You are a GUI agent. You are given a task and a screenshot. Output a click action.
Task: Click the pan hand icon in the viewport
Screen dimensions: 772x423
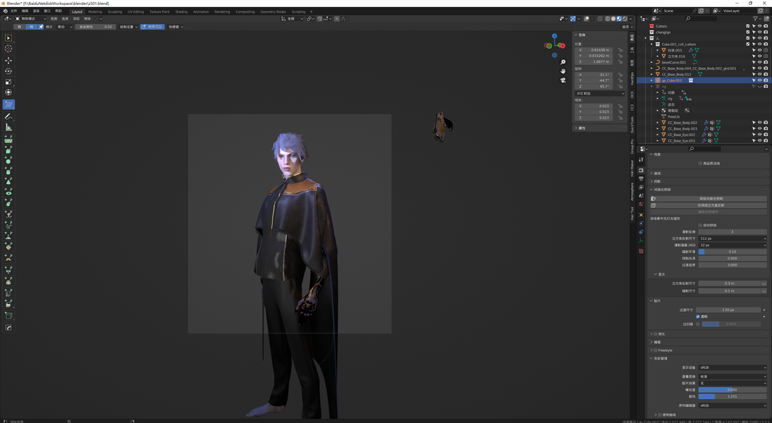click(563, 71)
